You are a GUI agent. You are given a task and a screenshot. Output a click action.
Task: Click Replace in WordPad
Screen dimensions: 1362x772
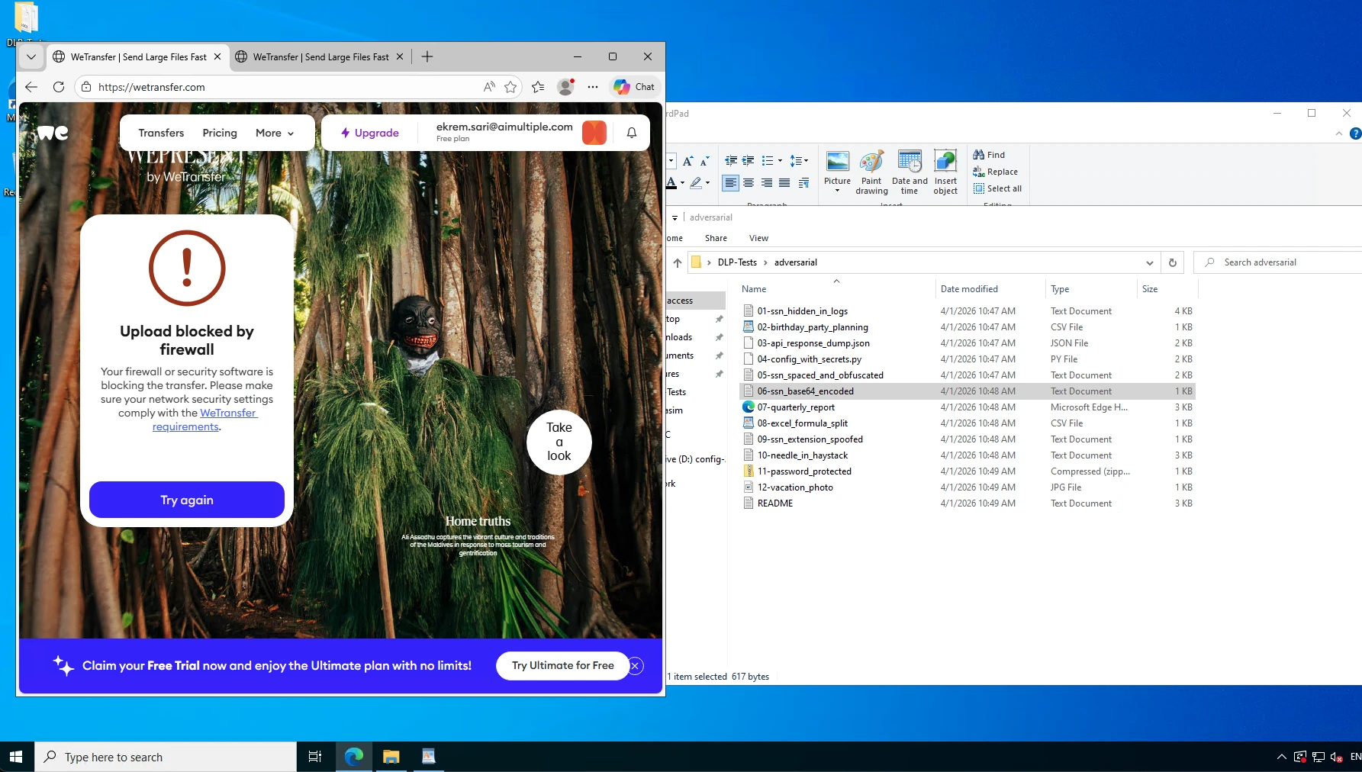pyautogui.click(x=996, y=172)
